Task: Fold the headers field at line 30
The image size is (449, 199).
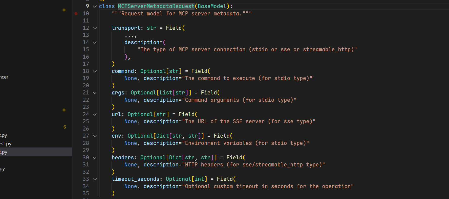Action: [x=95, y=158]
